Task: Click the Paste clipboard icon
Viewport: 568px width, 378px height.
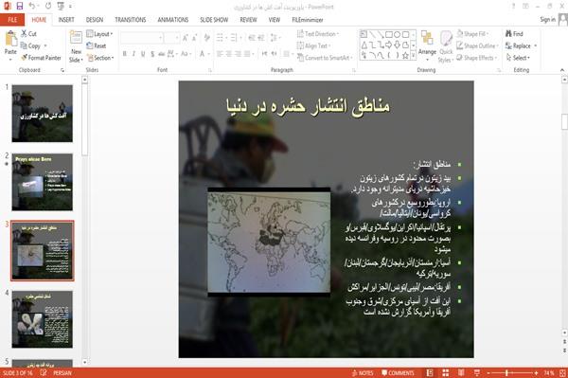Action: pyautogui.click(x=10, y=39)
